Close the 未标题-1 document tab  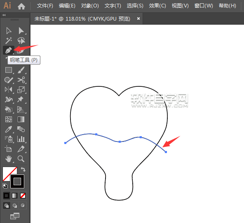[138, 19]
